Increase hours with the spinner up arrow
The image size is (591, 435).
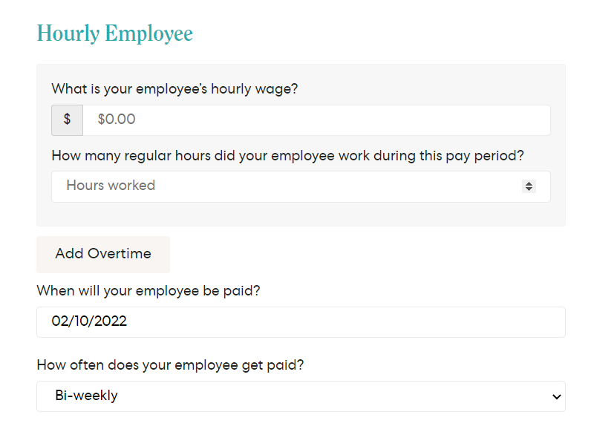529,183
